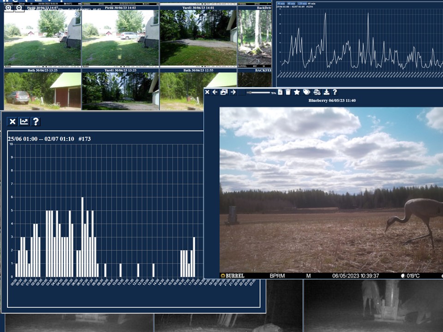This screenshot has width=443, height=332.
Task: Open the Yard1 30/06/23 14:01 thumbnail
Action: coord(198,37)
